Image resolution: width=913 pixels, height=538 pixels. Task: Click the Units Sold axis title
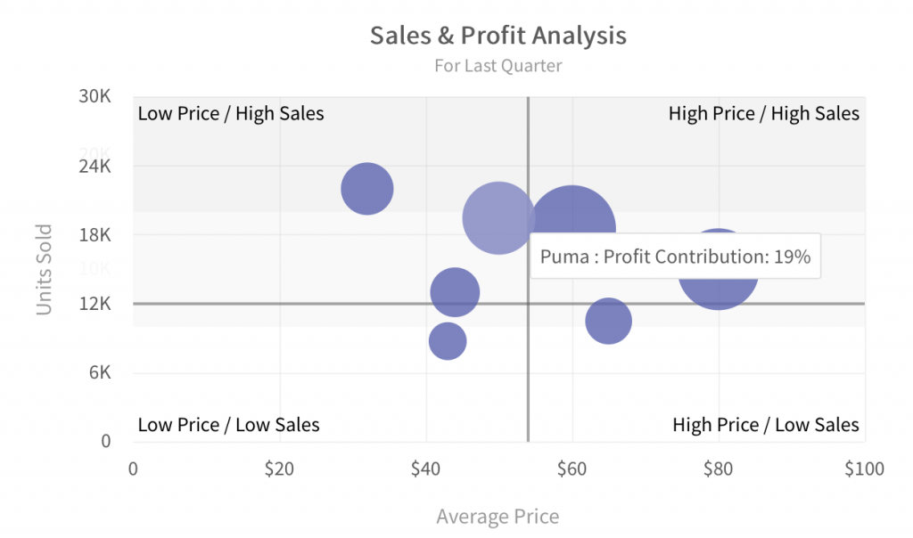pos(44,269)
